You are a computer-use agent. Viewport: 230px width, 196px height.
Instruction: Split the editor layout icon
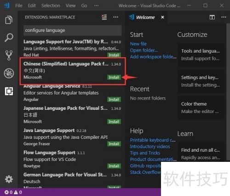click(x=212, y=17)
